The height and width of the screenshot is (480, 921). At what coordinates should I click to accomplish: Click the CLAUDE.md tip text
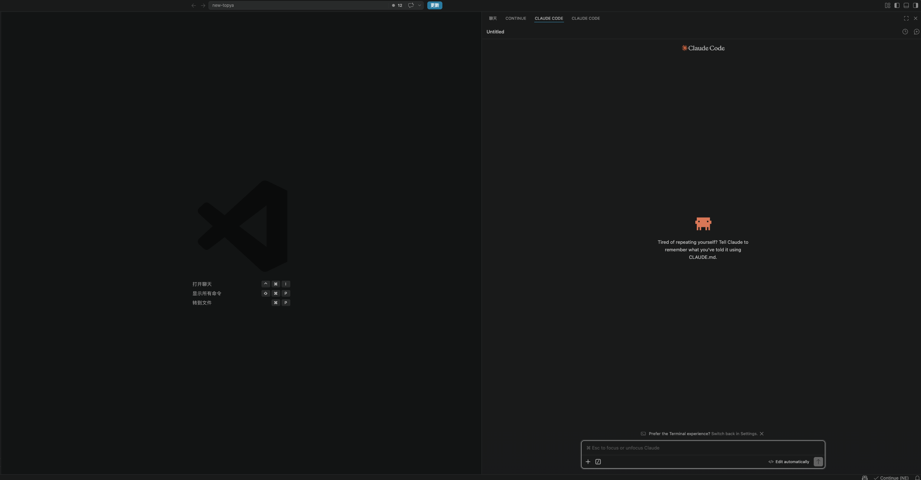[x=703, y=250]
